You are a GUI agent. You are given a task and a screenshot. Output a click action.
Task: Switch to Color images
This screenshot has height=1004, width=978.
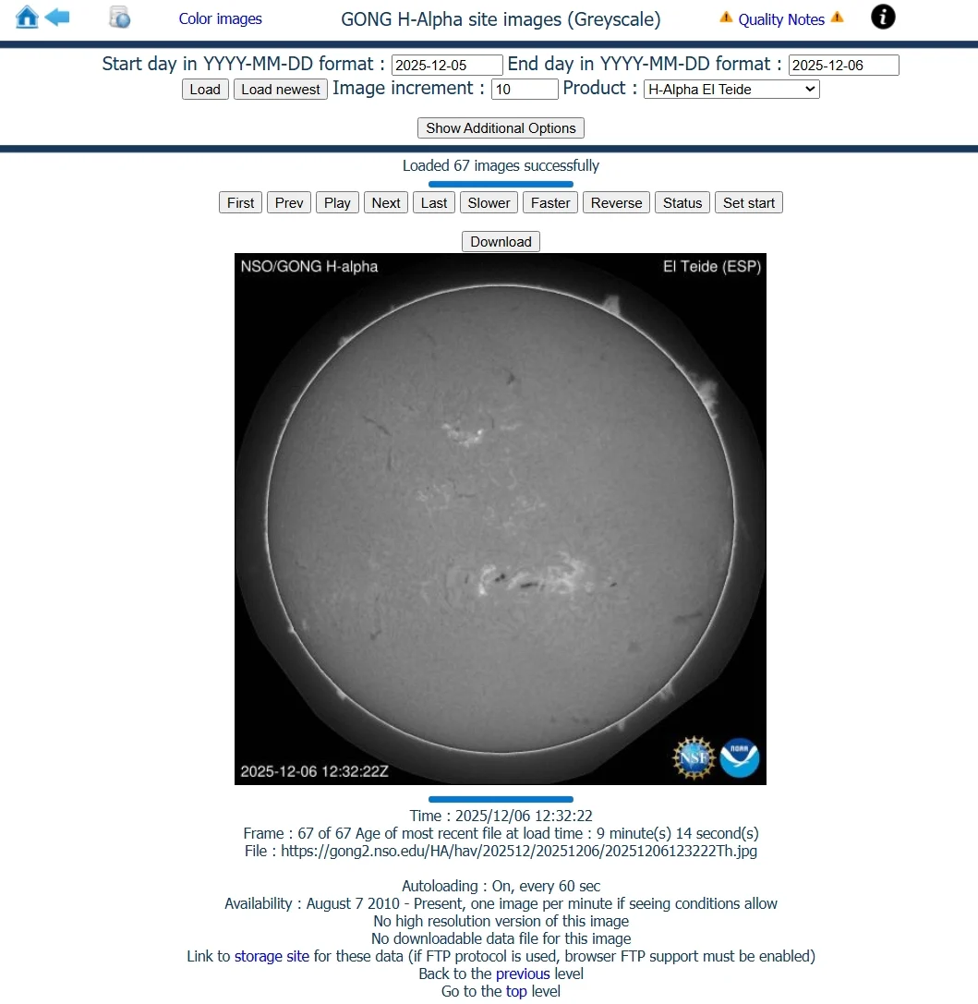point(220,18)
